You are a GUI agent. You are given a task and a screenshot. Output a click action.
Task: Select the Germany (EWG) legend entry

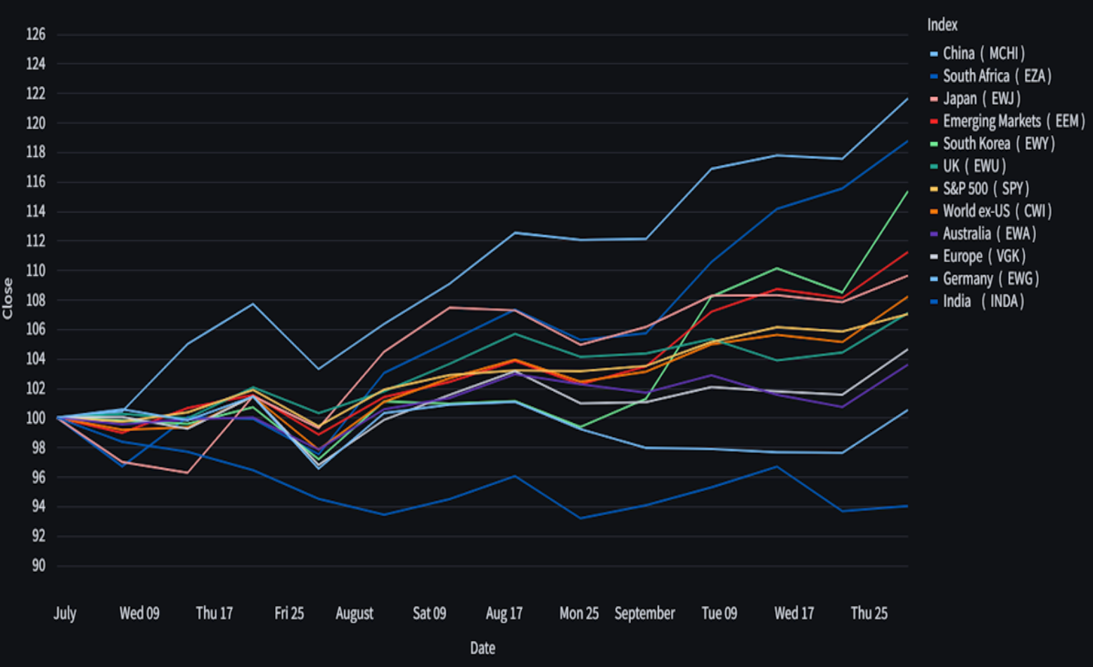point(990,279)
